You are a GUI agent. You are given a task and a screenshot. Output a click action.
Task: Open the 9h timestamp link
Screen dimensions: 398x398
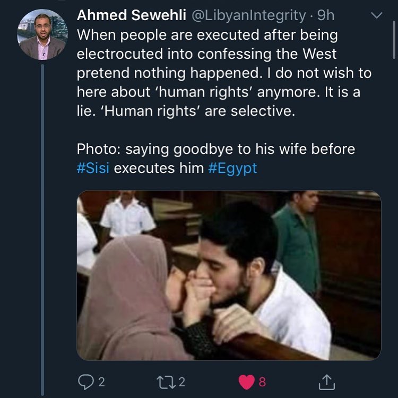click(x=326, y=15)
